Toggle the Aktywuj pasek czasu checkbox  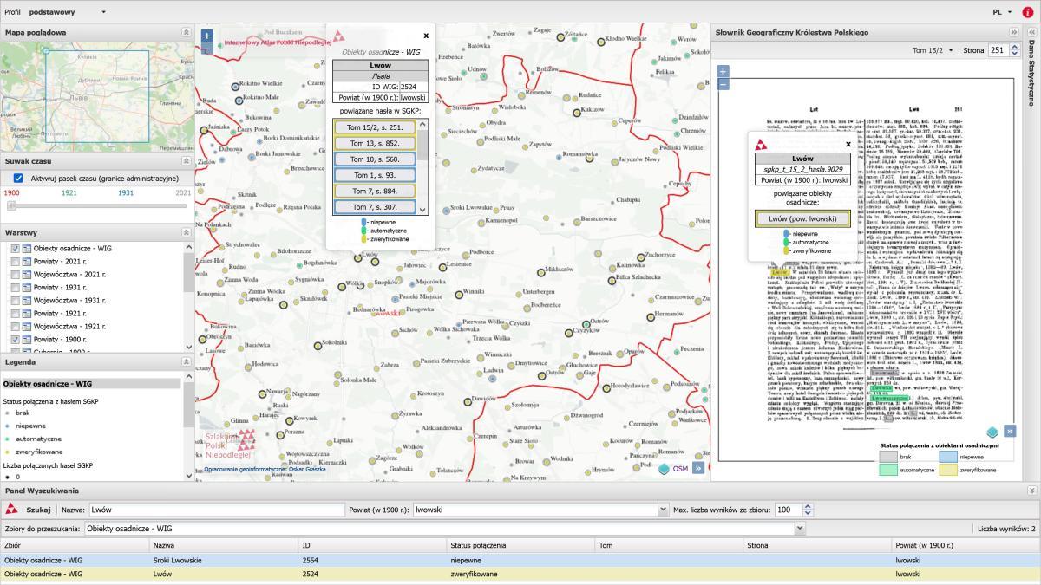pos(18,178)
